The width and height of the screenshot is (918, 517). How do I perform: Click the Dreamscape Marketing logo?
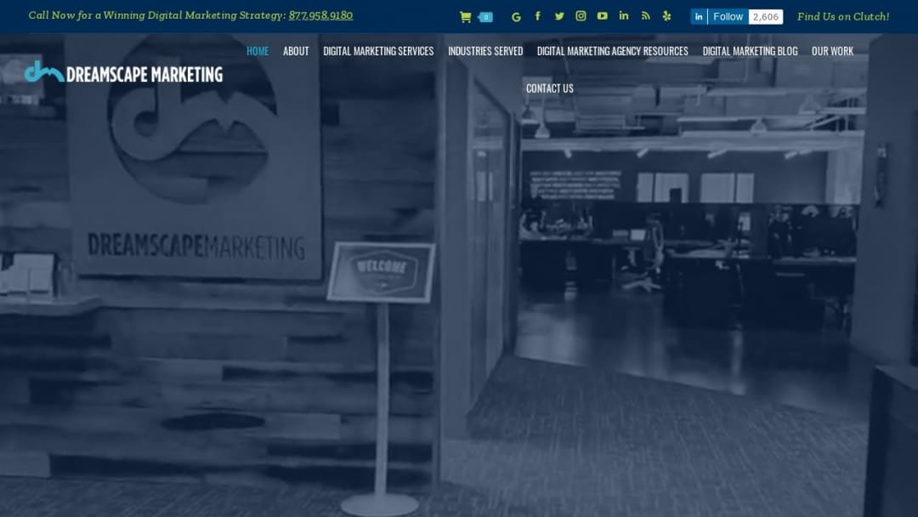coord(123,71)
